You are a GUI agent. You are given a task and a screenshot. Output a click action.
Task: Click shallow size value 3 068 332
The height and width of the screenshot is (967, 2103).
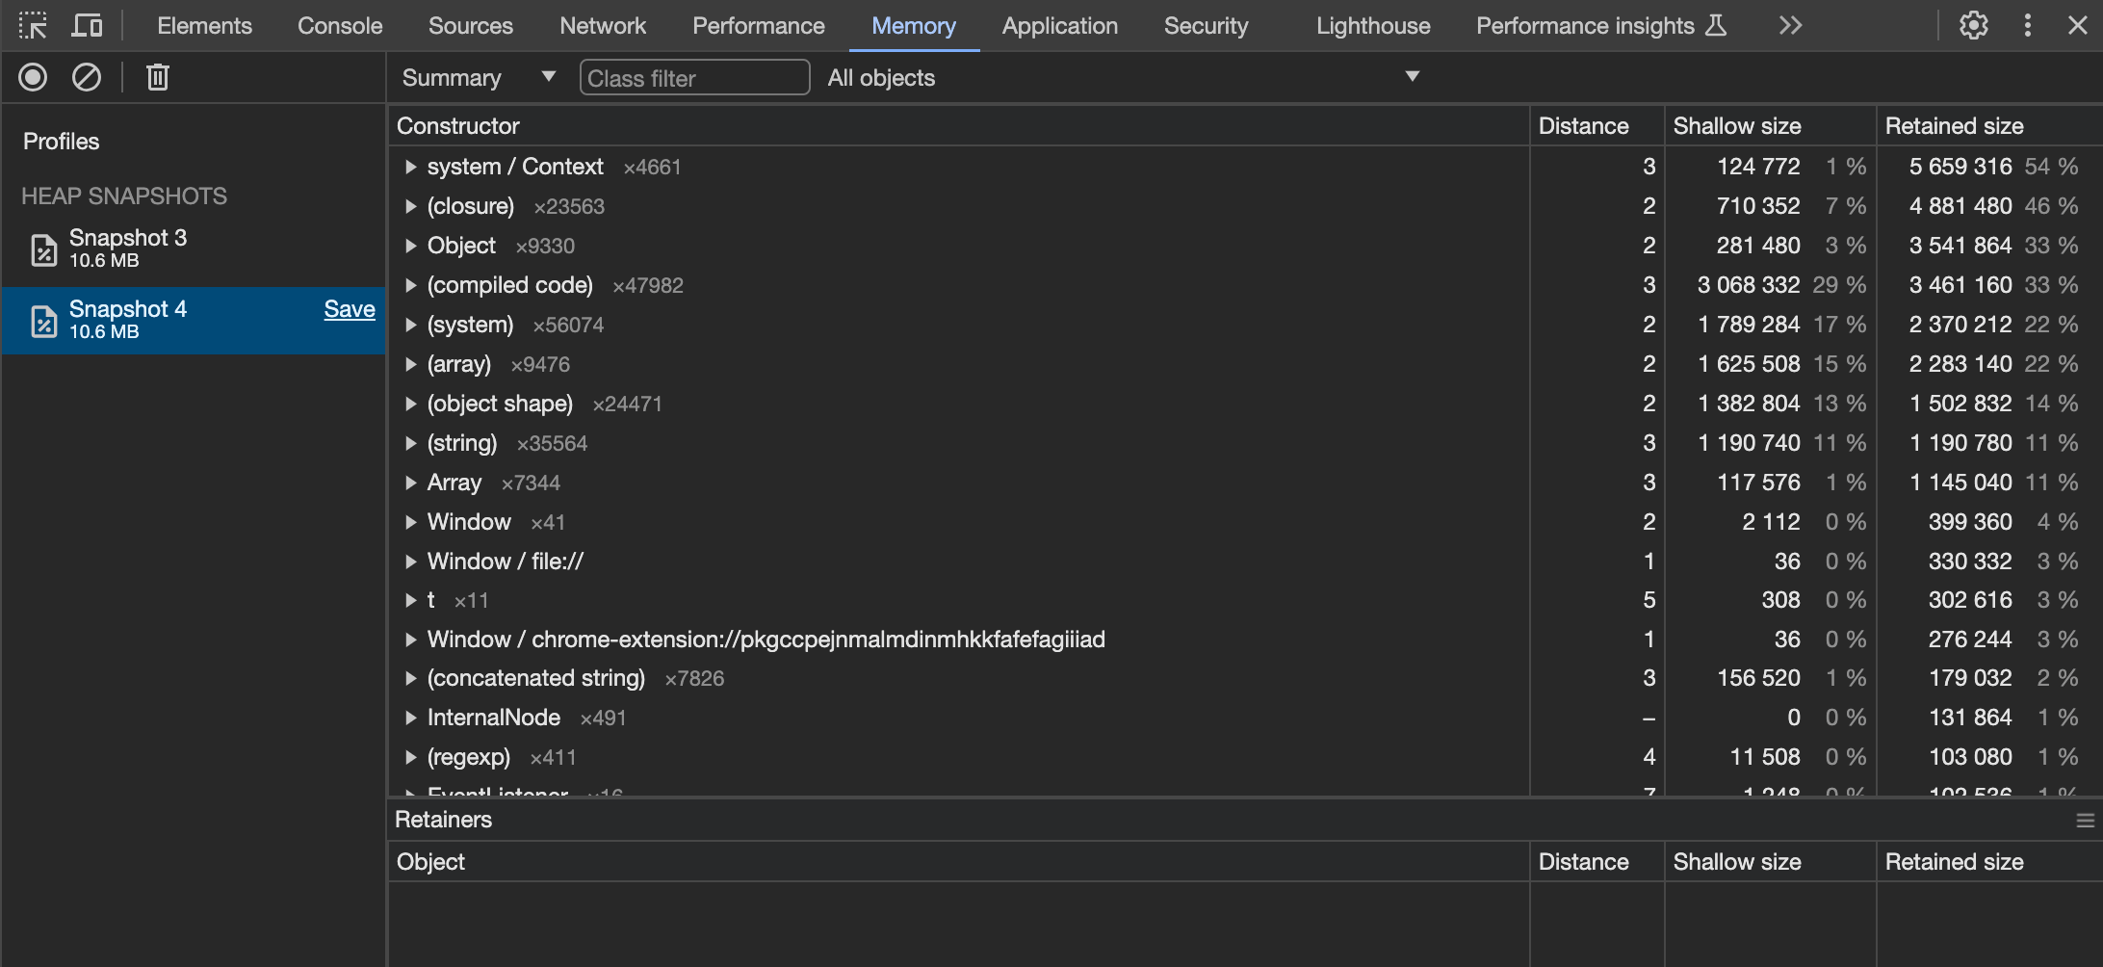(x=1749, y=285)
